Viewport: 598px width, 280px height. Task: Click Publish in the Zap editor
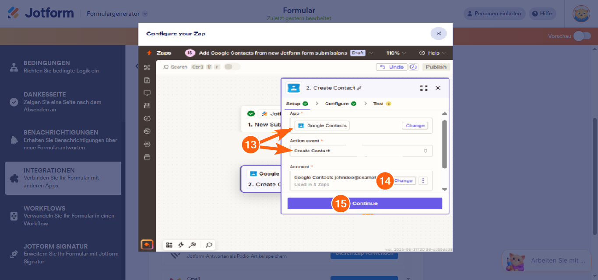point(436,66)
